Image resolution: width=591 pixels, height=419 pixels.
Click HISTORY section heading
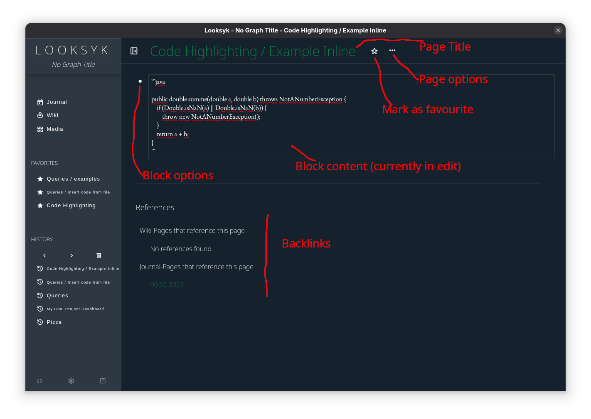tap(42, 240)
